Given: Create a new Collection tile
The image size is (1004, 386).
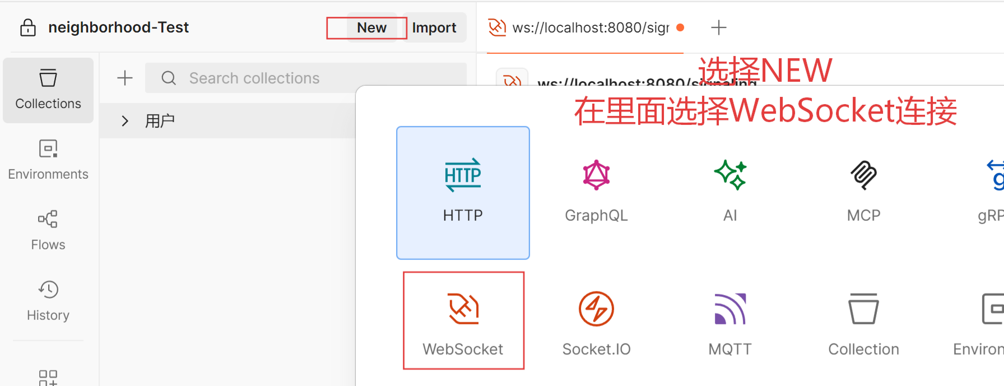Looking at the screenshot, I should click(x=863, y=325).
